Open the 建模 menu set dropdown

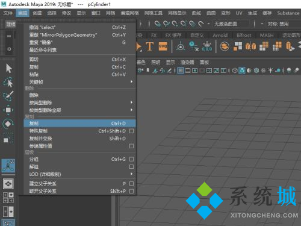(x=11, y=25)
